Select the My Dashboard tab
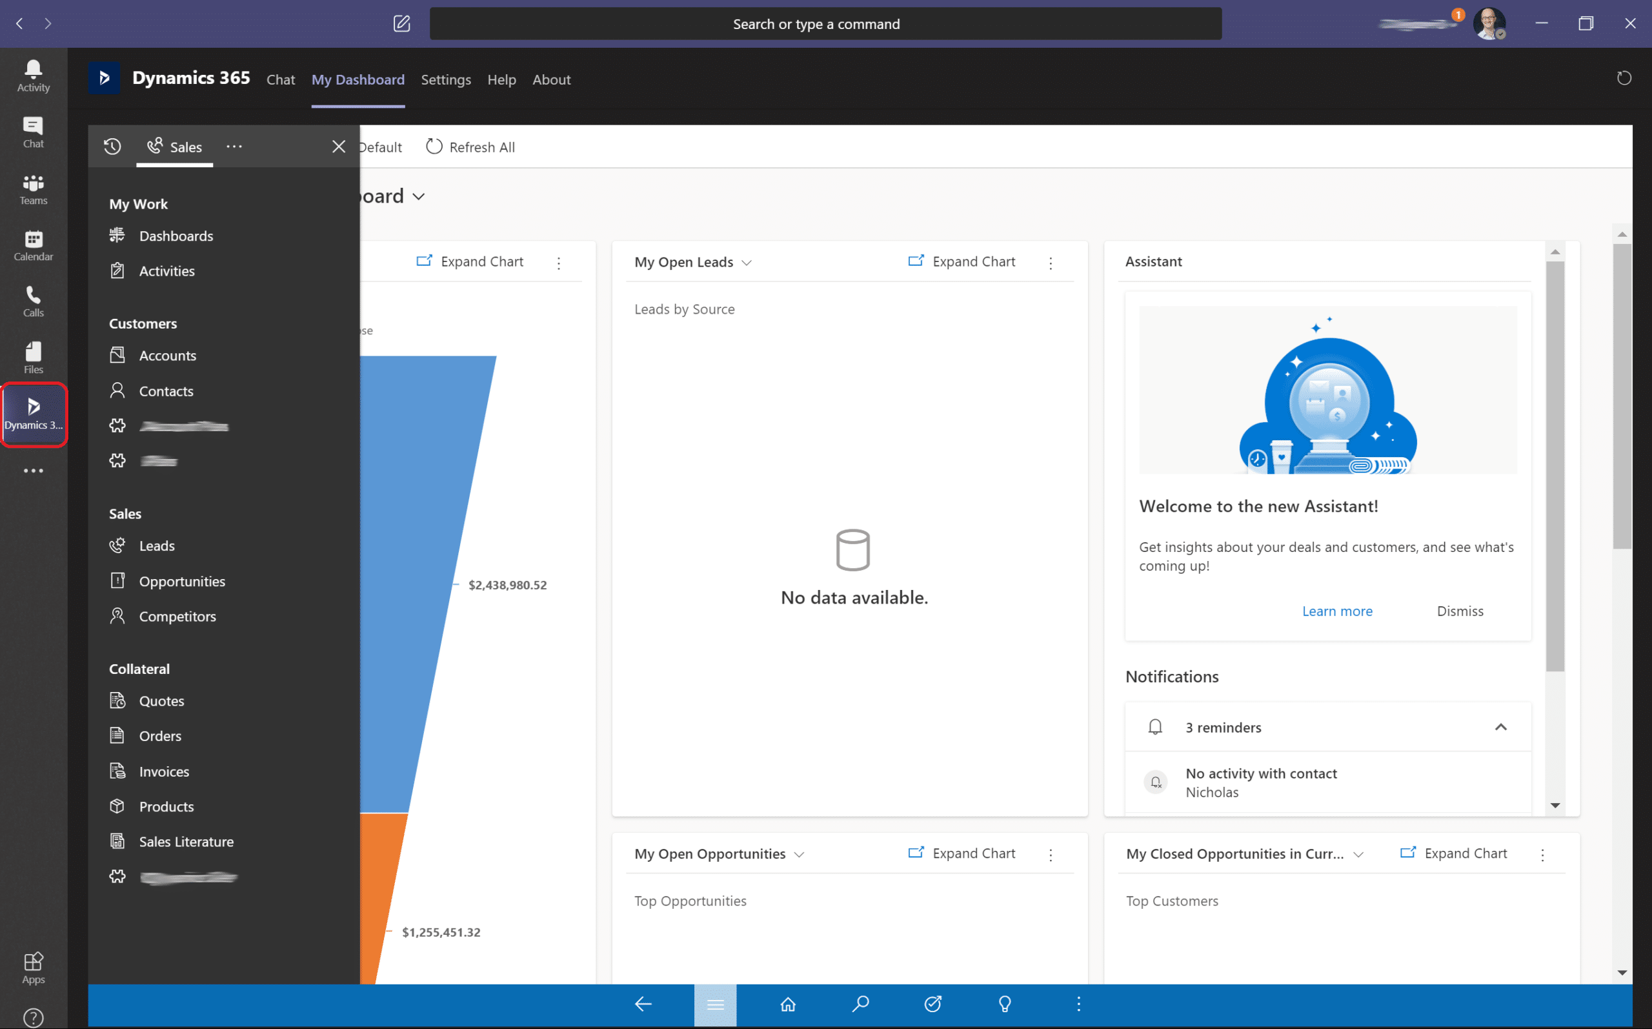 357,79
